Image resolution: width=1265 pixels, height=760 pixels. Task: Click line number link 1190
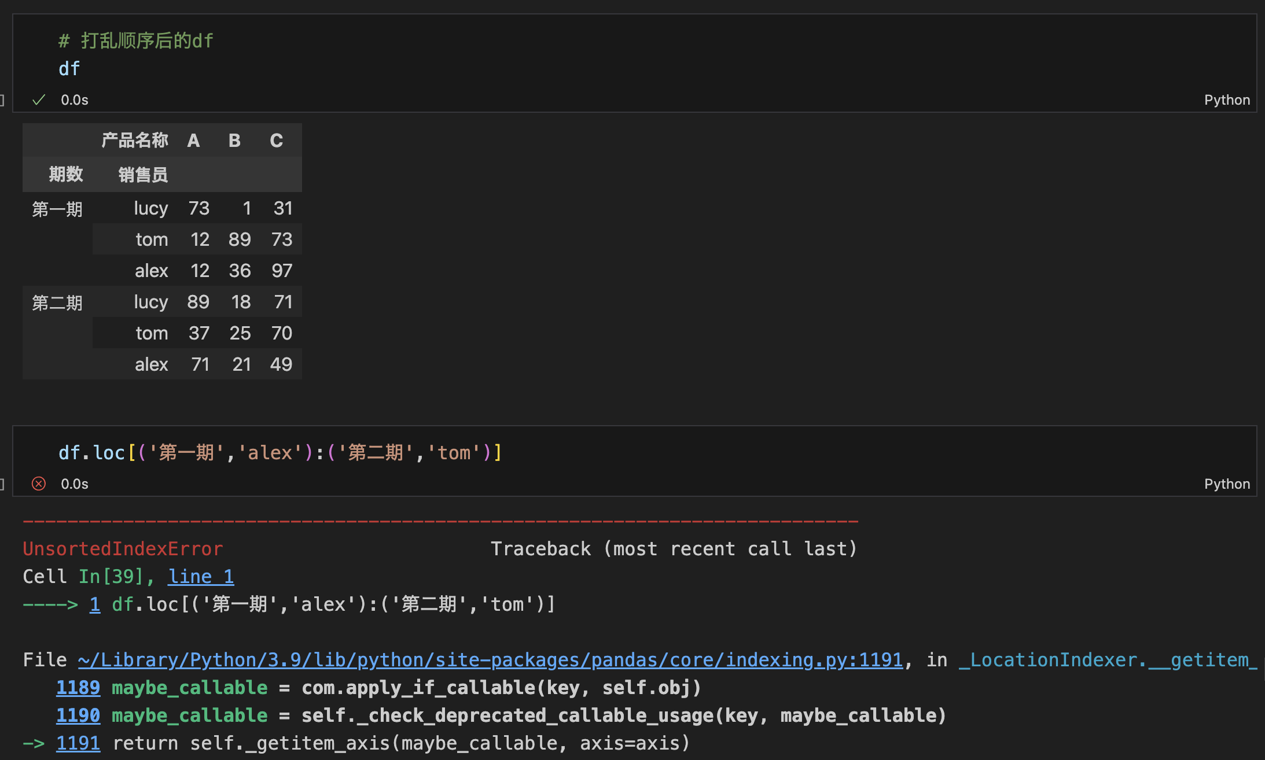[x=78, y=715]
